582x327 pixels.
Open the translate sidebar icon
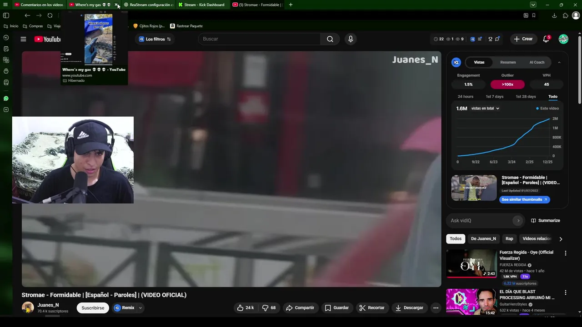tap(6, 60)
